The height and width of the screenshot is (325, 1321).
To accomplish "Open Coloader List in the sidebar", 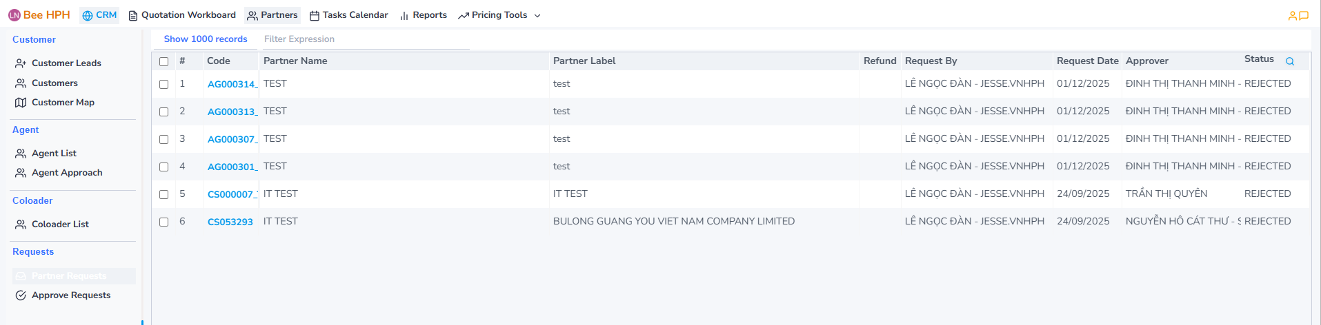I will [60, 224].
